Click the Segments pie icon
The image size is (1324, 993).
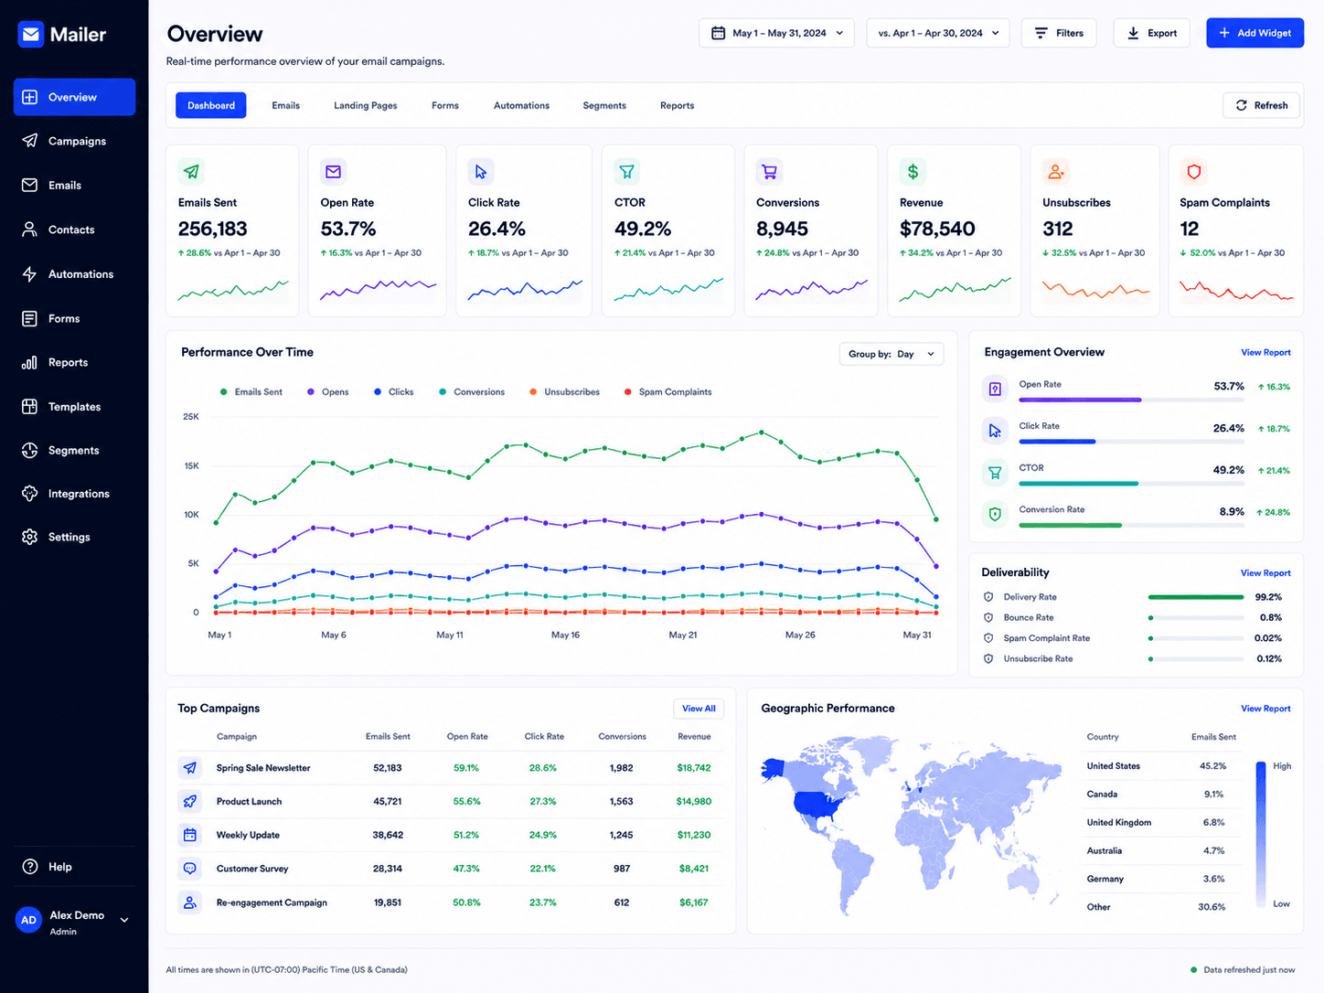pyautogui.click(x=30, y=450)
